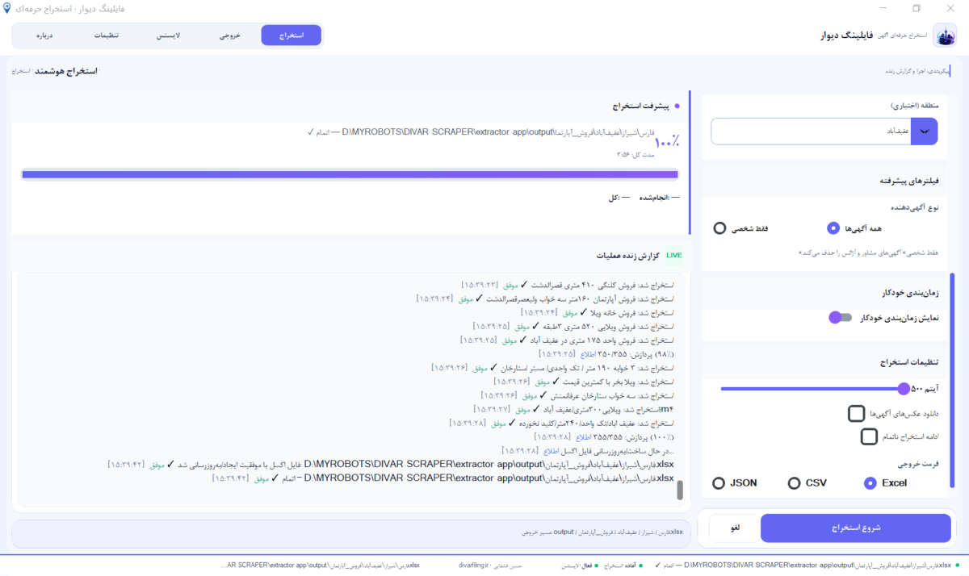Click the آیتم ۵۰۰ slider handle
This screenshot has width=969, height=576.
pyautogui.click(x=904, y=389)
